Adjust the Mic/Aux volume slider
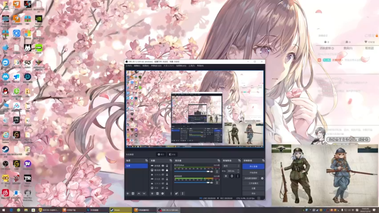The width and height of the screenshot is (379, 213). 192,171
